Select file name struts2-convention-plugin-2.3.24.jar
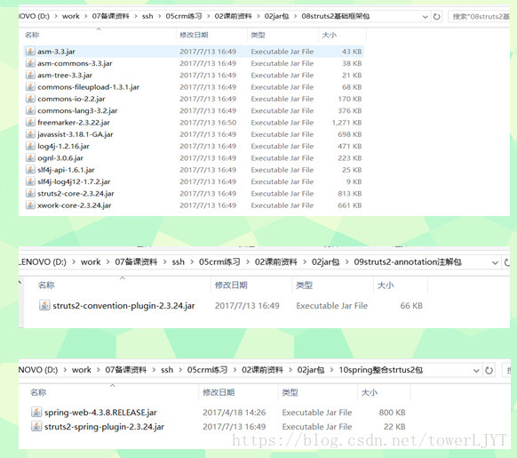 coord(123,306)
